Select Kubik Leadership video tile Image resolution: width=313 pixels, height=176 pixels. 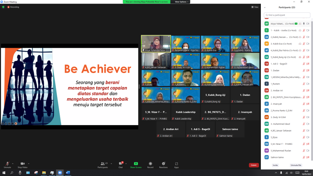point(186,112)
